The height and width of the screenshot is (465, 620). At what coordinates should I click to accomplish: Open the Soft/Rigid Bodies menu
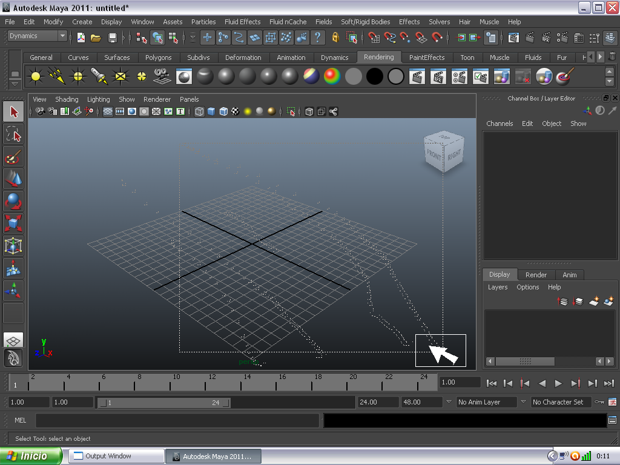[365, 22]
